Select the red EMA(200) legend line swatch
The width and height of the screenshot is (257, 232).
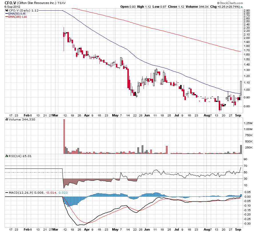[7, 17]
